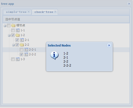Check the 2-2-1 node checkbox
This screenshot has height=108, width=133.
(x=21, y=49)
